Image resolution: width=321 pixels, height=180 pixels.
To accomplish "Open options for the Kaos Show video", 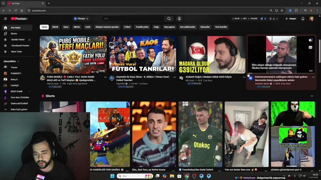I will coord(175,77).
